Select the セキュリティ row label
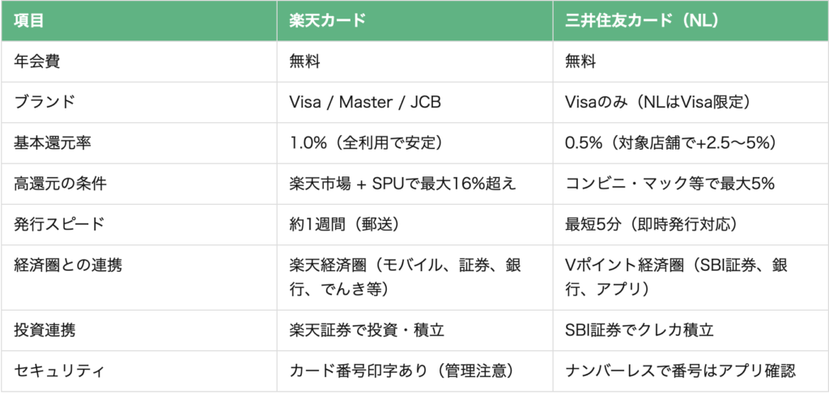This screenshot has height=394, width=829. pos(60,371)
